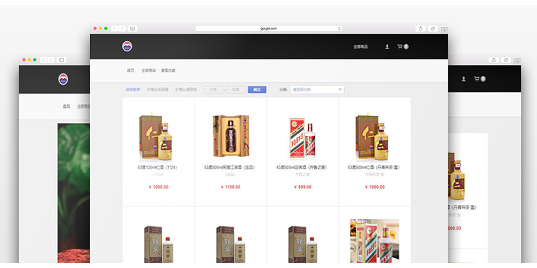The image size is (537, 268).
Task: Go back in the left background window
Action: click(43, 60)
